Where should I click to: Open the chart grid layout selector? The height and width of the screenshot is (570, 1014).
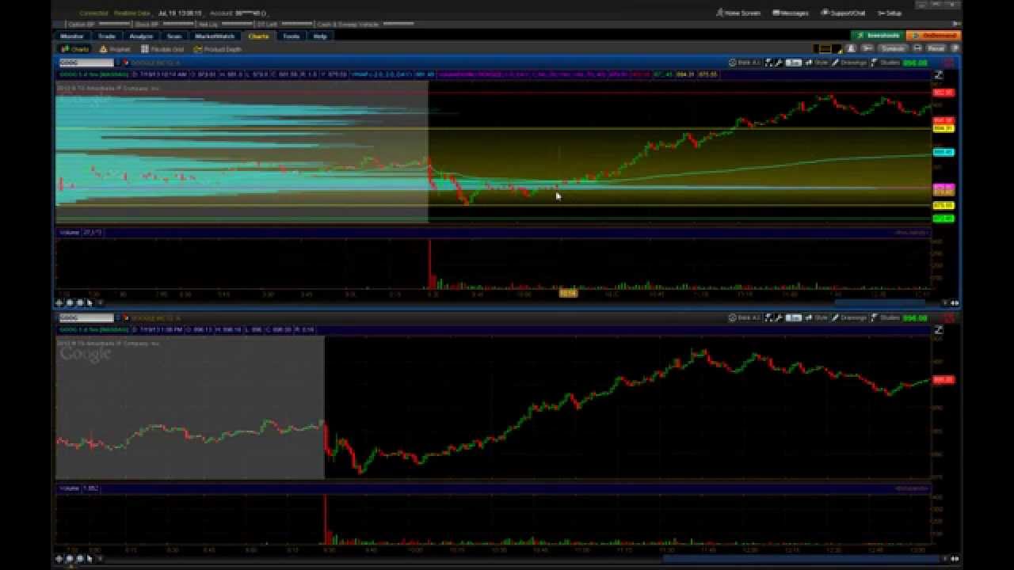pyautogui.click(x=829, y=48)
